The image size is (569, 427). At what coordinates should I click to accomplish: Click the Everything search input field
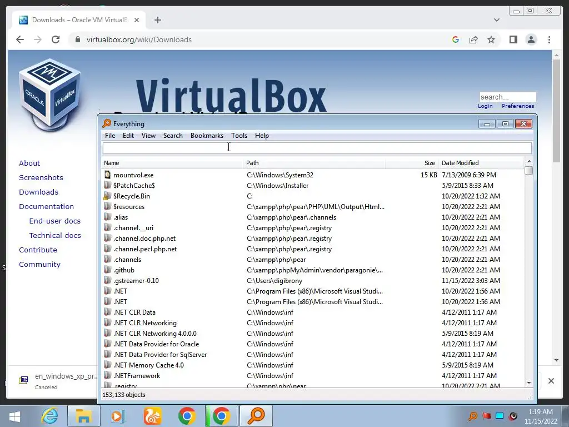point(317,148)
